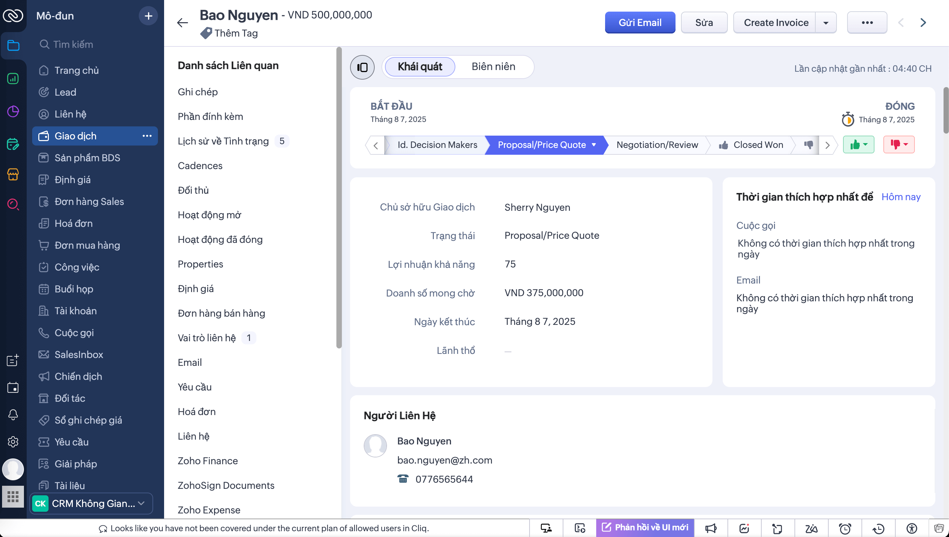Click the notification bell icon
The height and width of the screenshot is (537, 949).
13,415
